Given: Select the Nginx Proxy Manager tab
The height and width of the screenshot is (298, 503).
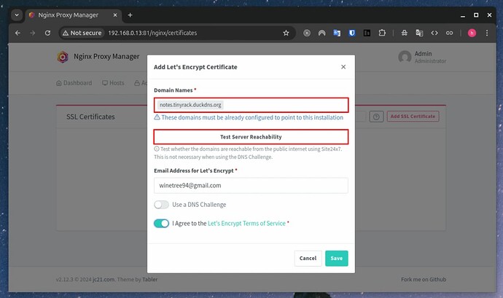Looking at the screenshot, I should (x=68, y=15).
